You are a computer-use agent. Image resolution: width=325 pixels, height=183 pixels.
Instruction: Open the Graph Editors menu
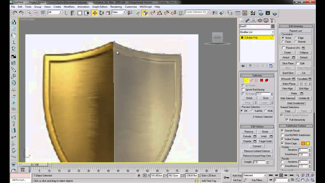(x=100, y=7)
